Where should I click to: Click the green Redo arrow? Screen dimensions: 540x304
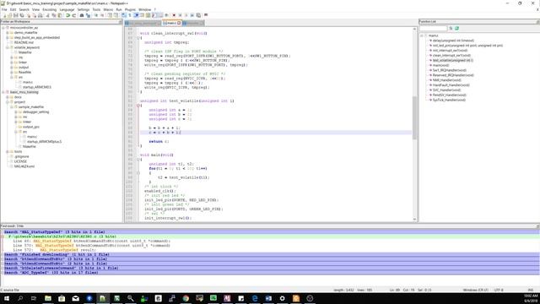click(x=73, y=15)
